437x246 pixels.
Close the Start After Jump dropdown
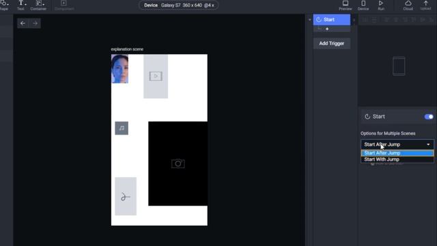click(x=397, y=144)
